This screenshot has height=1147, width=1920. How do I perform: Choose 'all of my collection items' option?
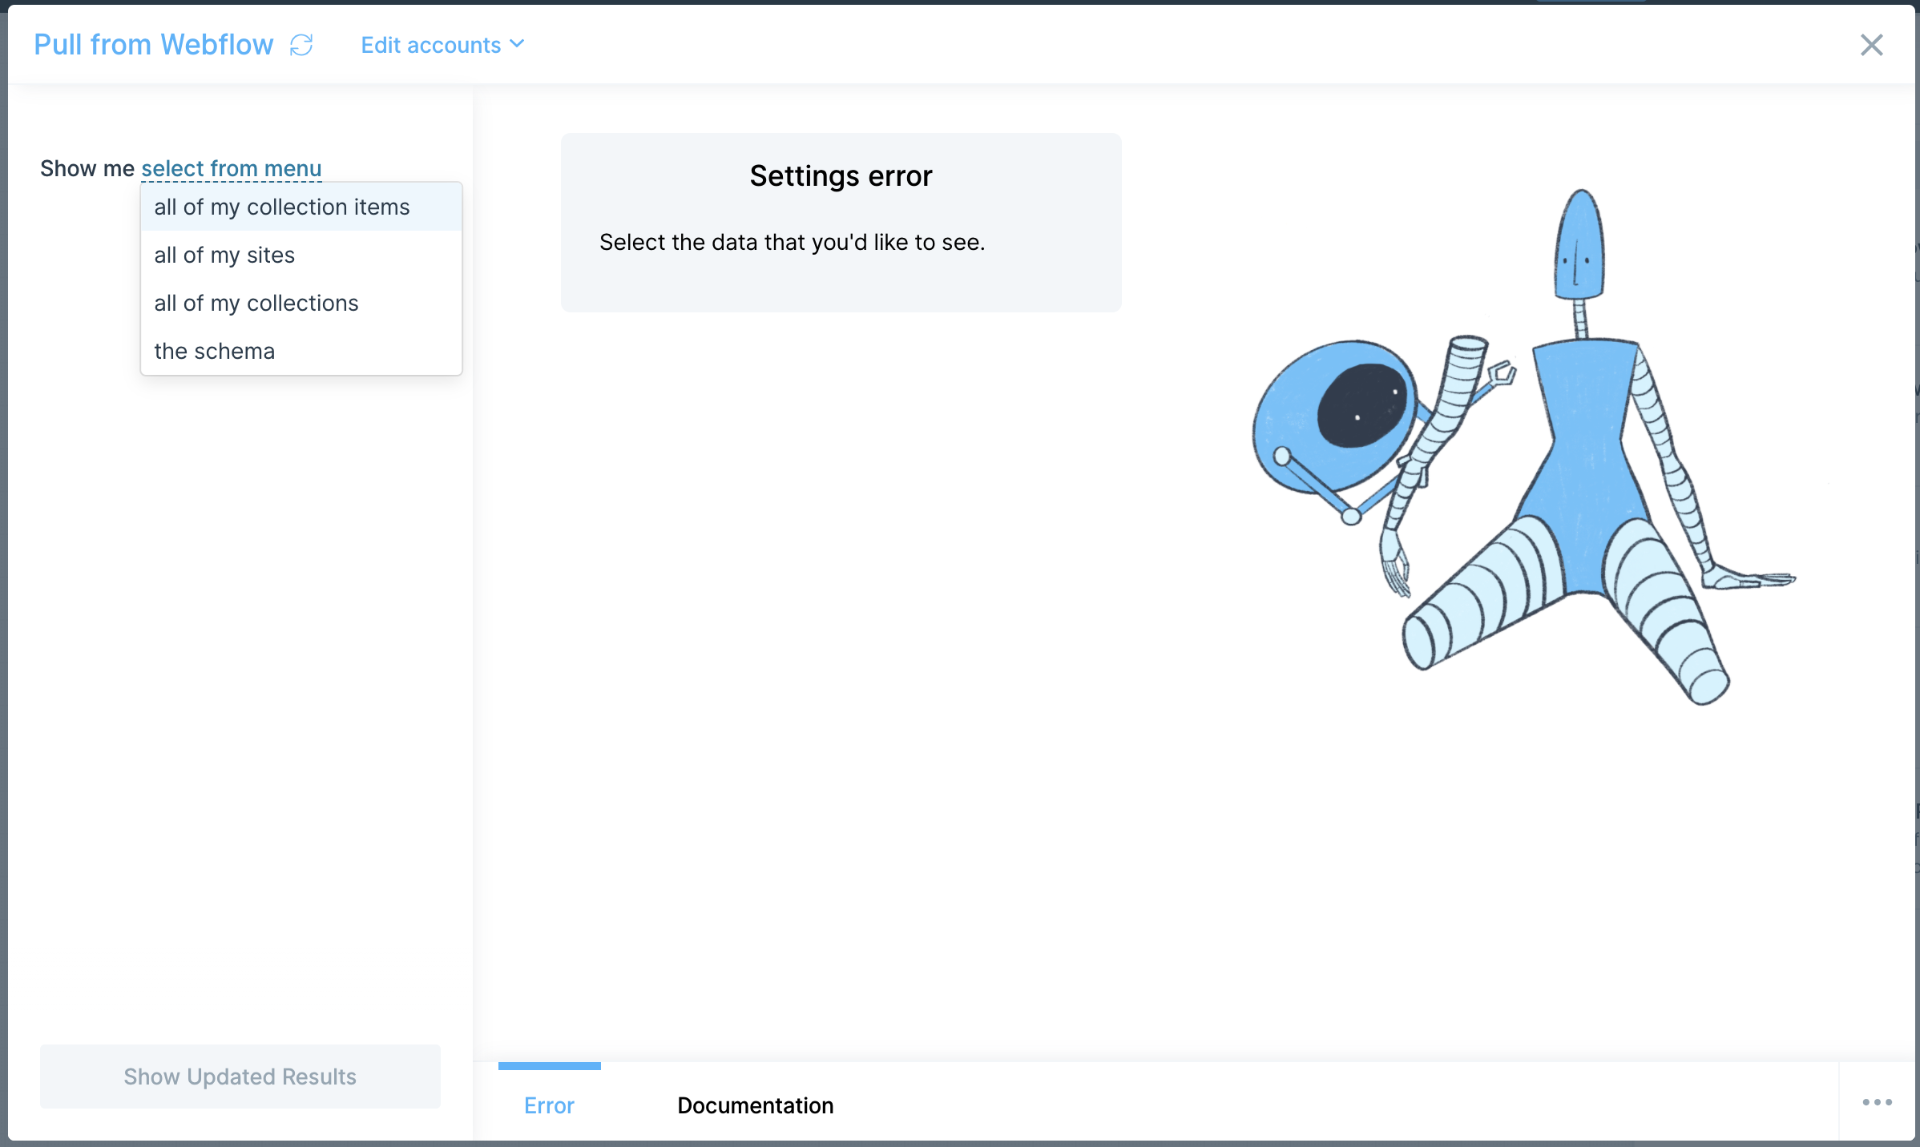(x=301, y=207)
